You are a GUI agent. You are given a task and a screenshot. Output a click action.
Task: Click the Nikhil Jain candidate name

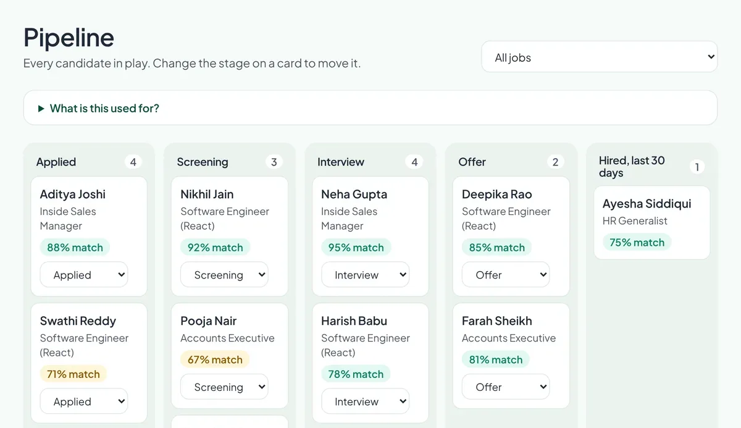click(x=207, y=194)
